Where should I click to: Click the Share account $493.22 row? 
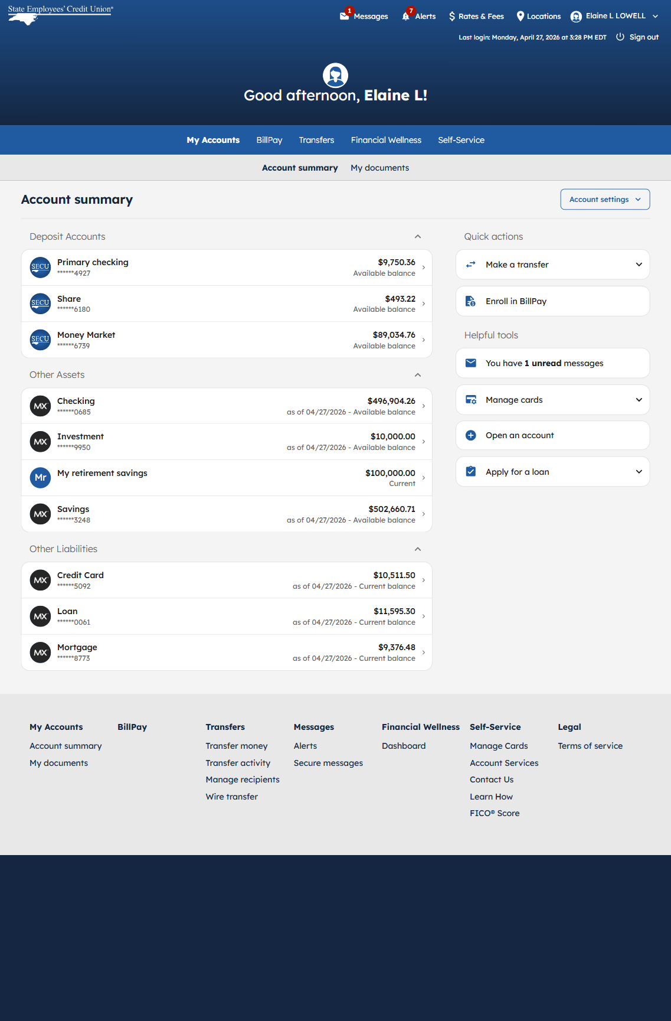(227, 304)
